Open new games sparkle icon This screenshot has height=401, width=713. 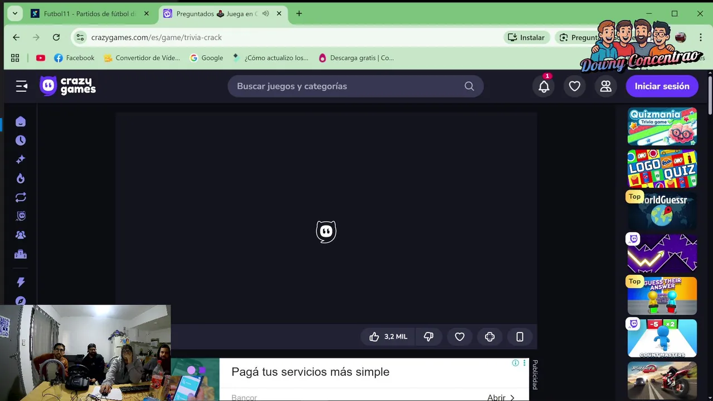point(21,160)
